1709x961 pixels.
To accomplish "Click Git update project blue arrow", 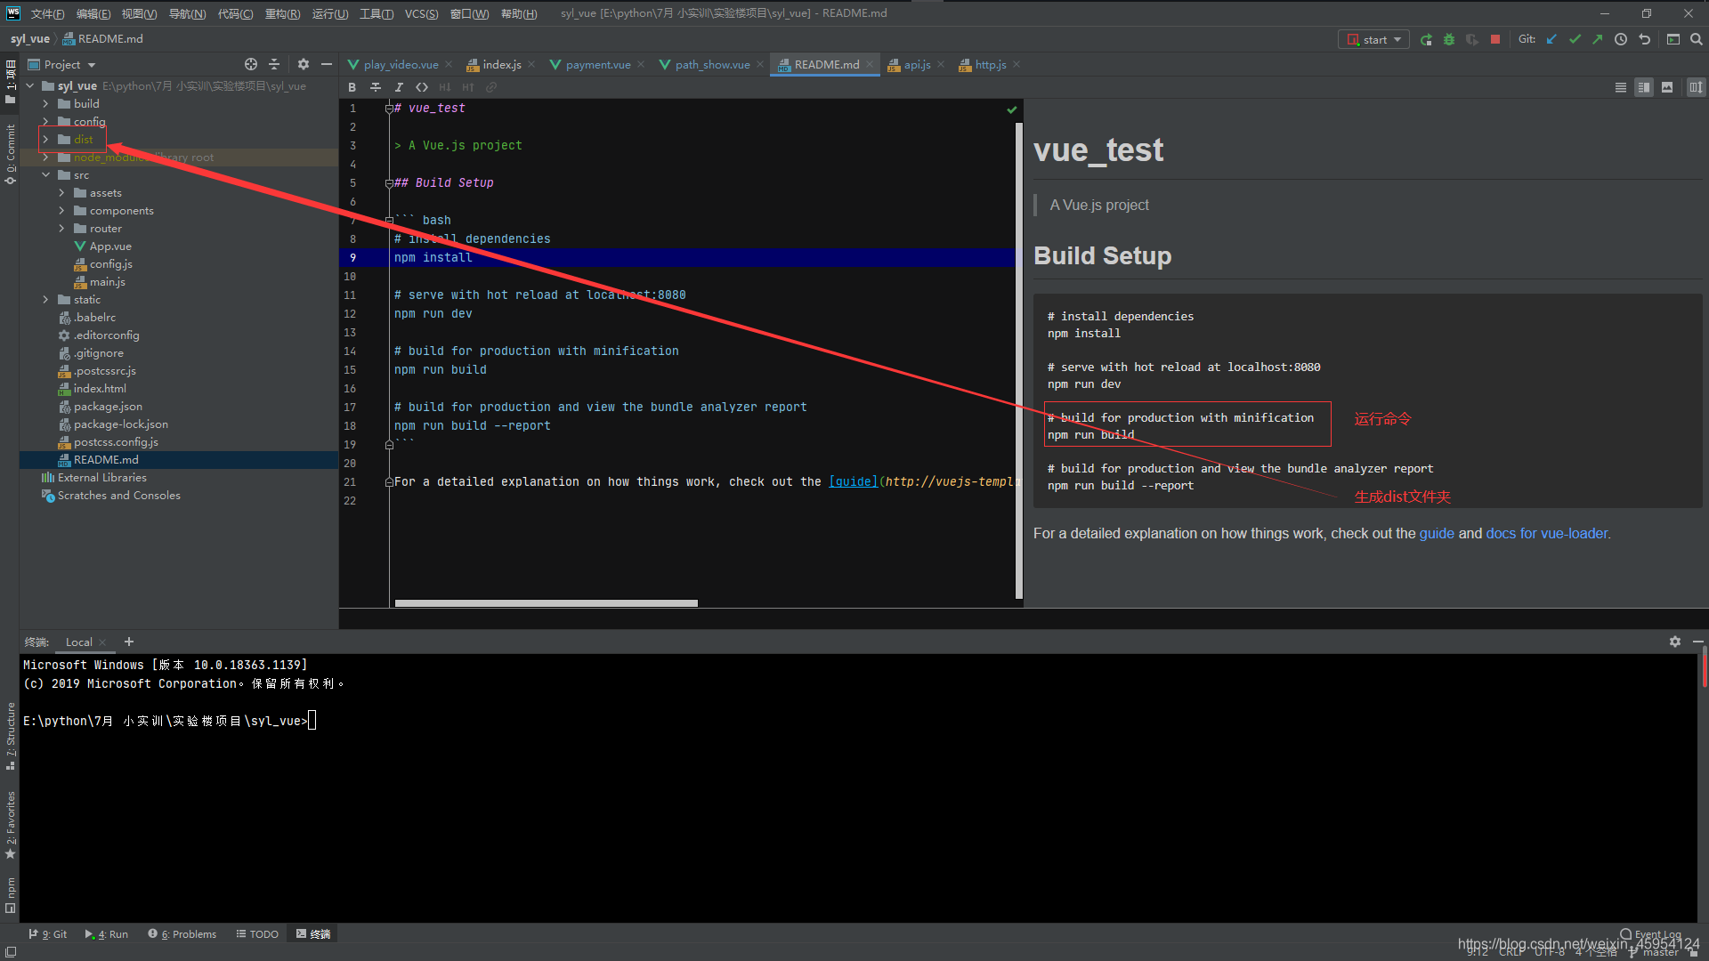I will (x=1551, y=39).
